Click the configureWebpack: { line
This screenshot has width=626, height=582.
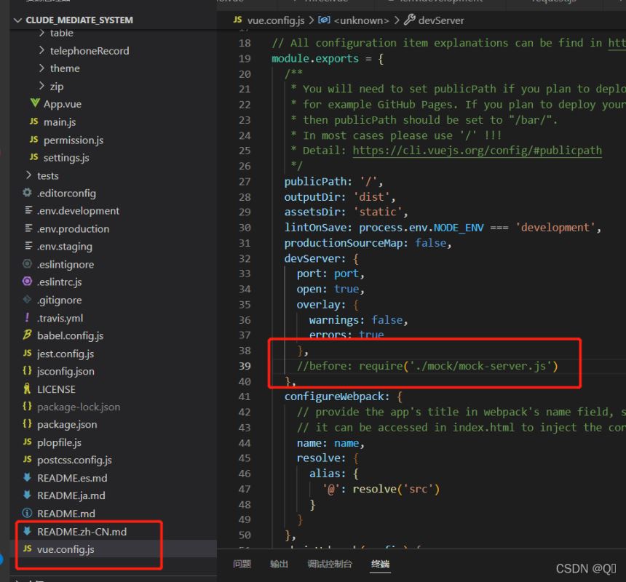(343, 396)
